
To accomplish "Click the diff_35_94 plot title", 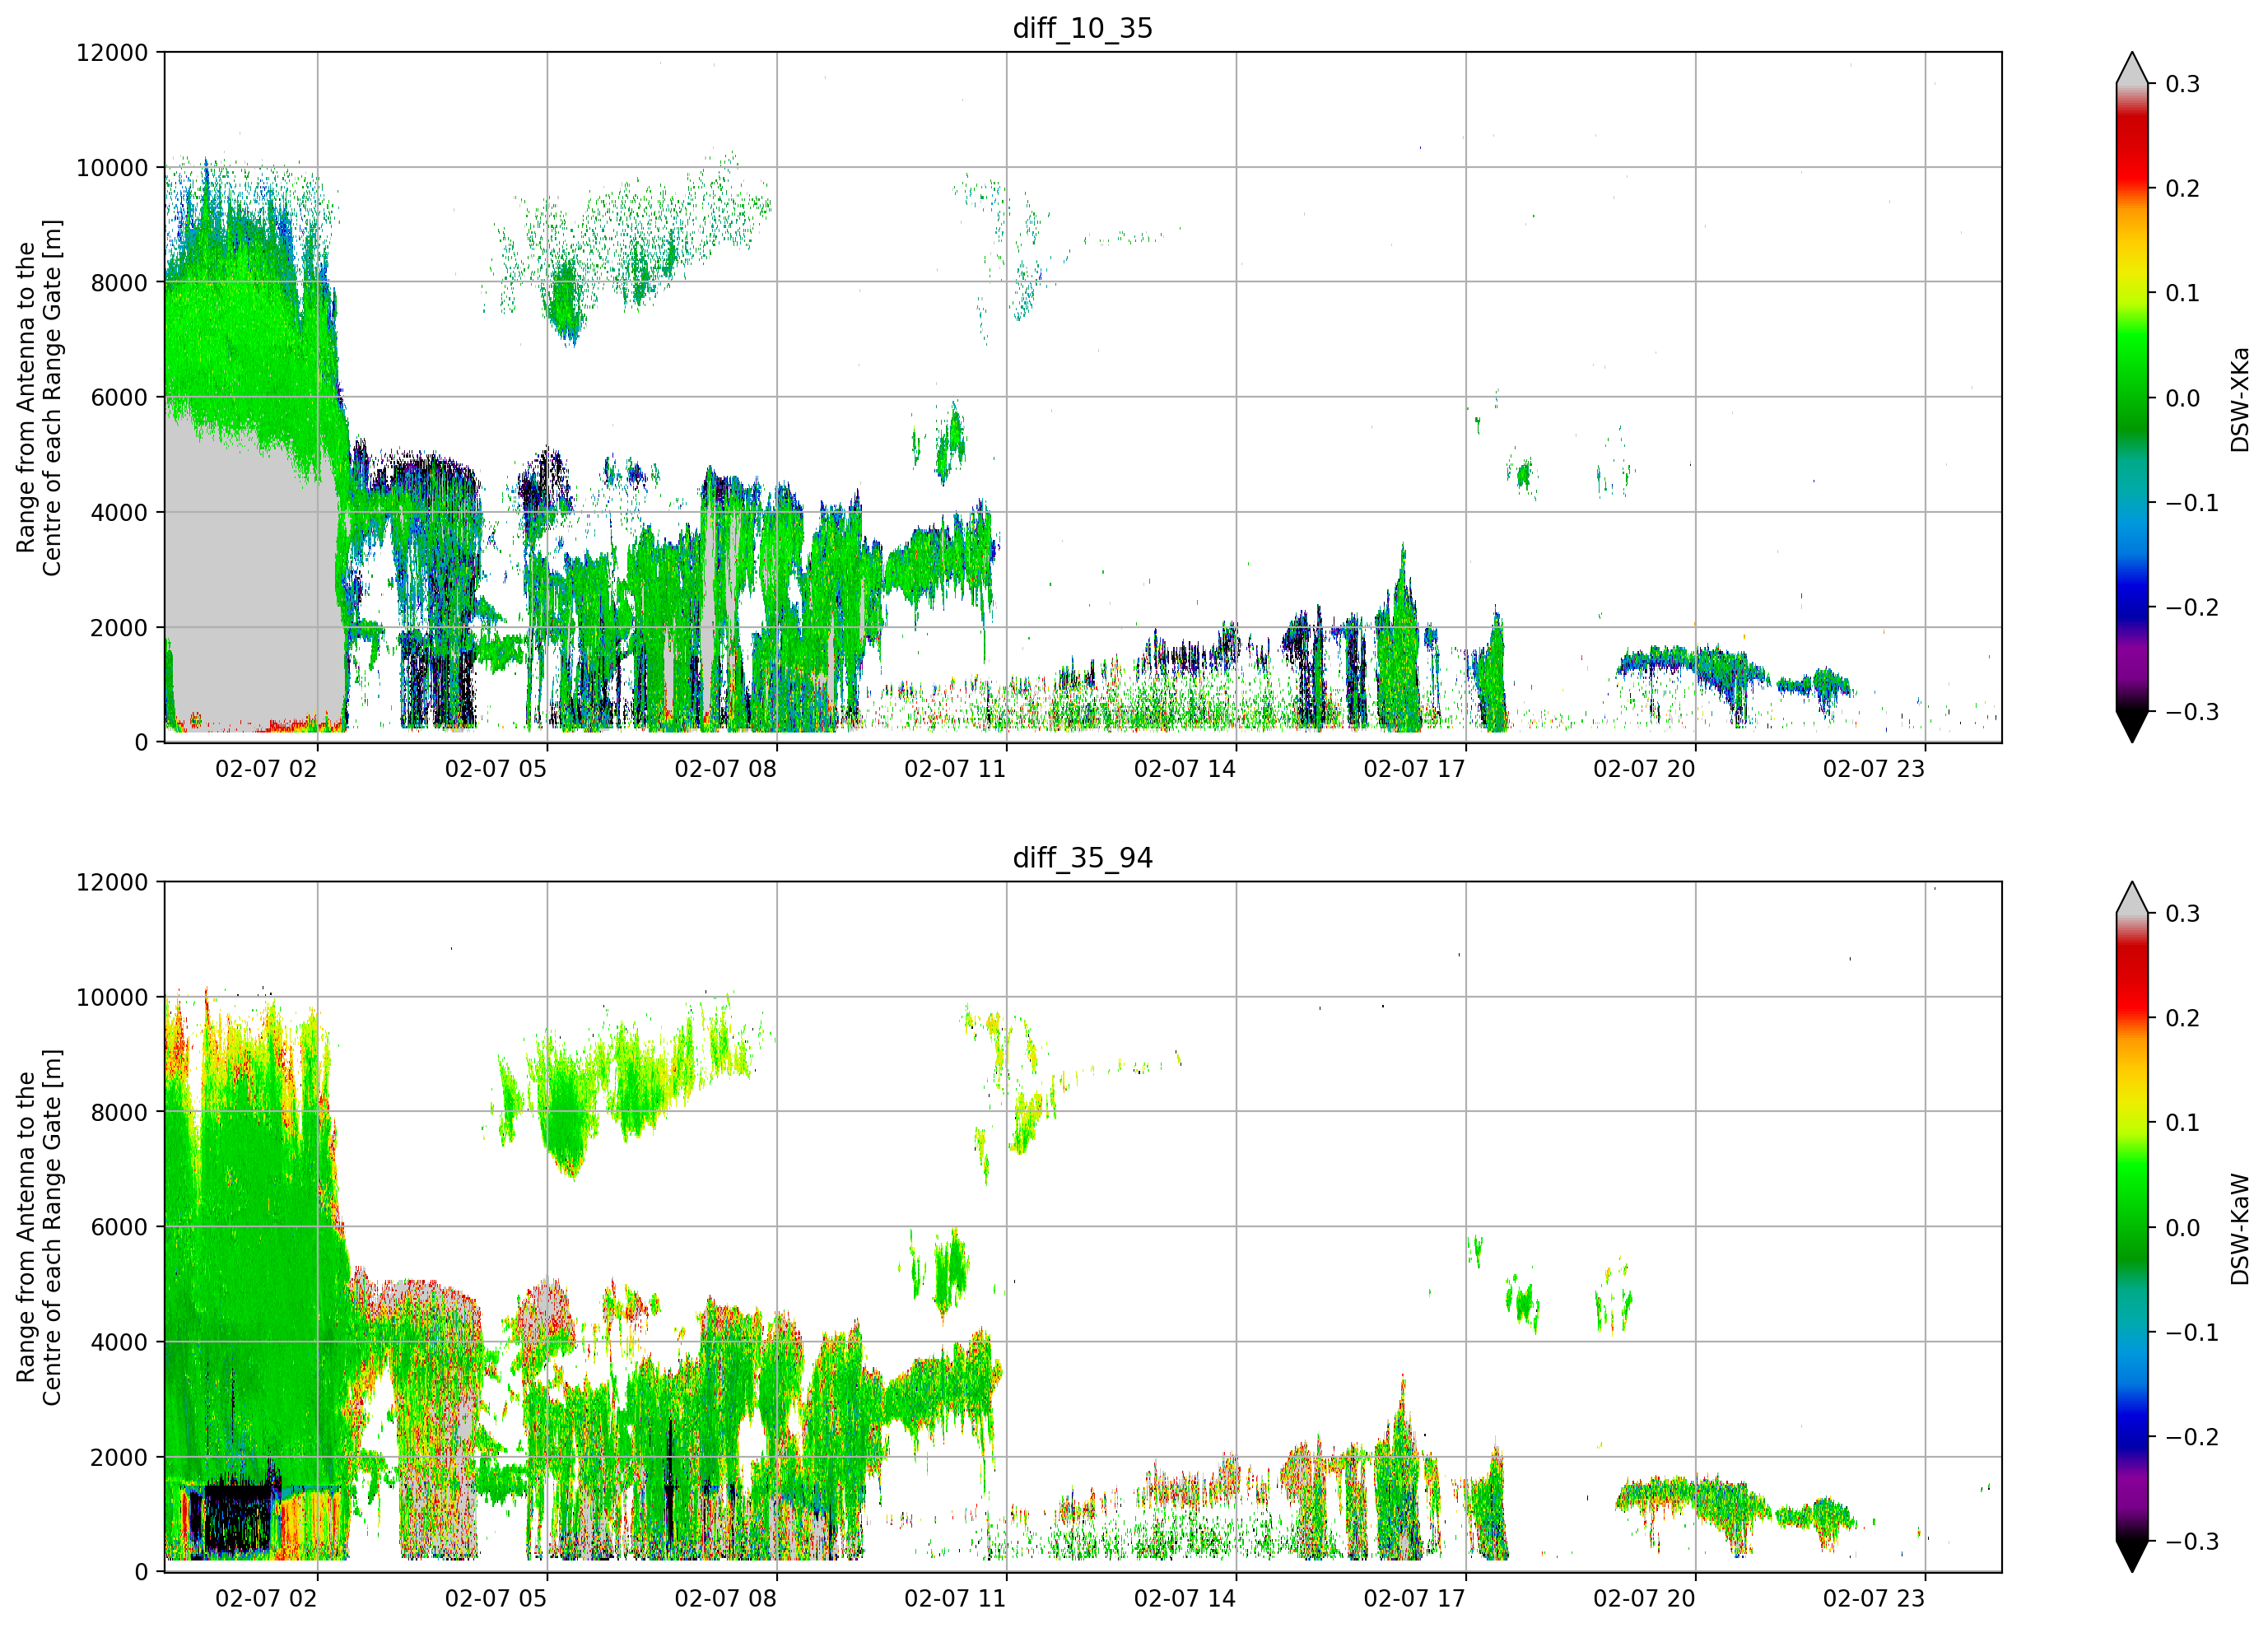I will [x=1082, y=858].
